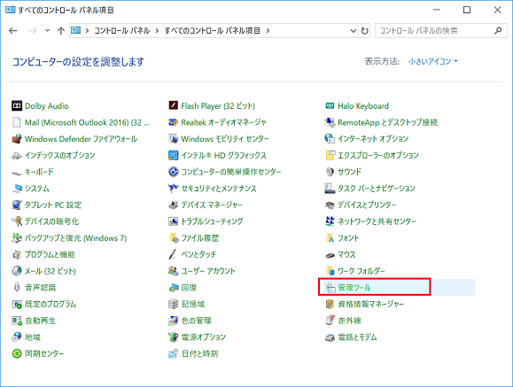Open the 小さいアイコン view dropdown

433,61
